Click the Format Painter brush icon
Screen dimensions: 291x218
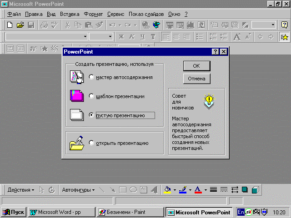tap(99, 25)
